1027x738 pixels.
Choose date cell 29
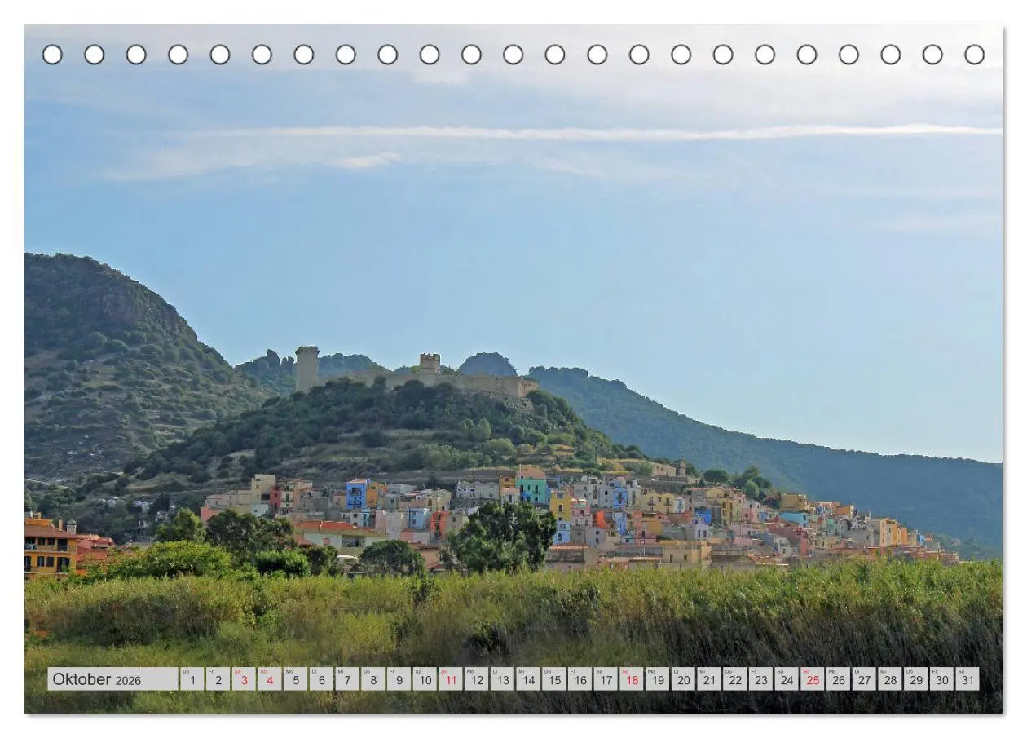(x=916, y=679)
